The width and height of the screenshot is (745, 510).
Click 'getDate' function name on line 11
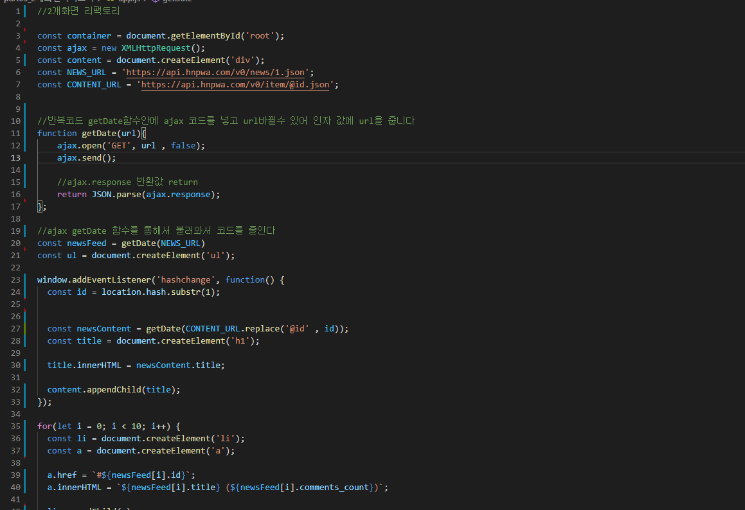coord(99,134)
